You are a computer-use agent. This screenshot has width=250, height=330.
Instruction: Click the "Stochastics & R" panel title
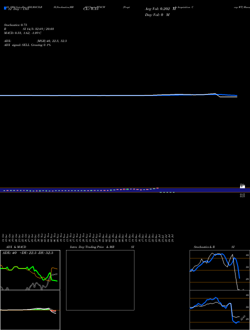(204, 247)
